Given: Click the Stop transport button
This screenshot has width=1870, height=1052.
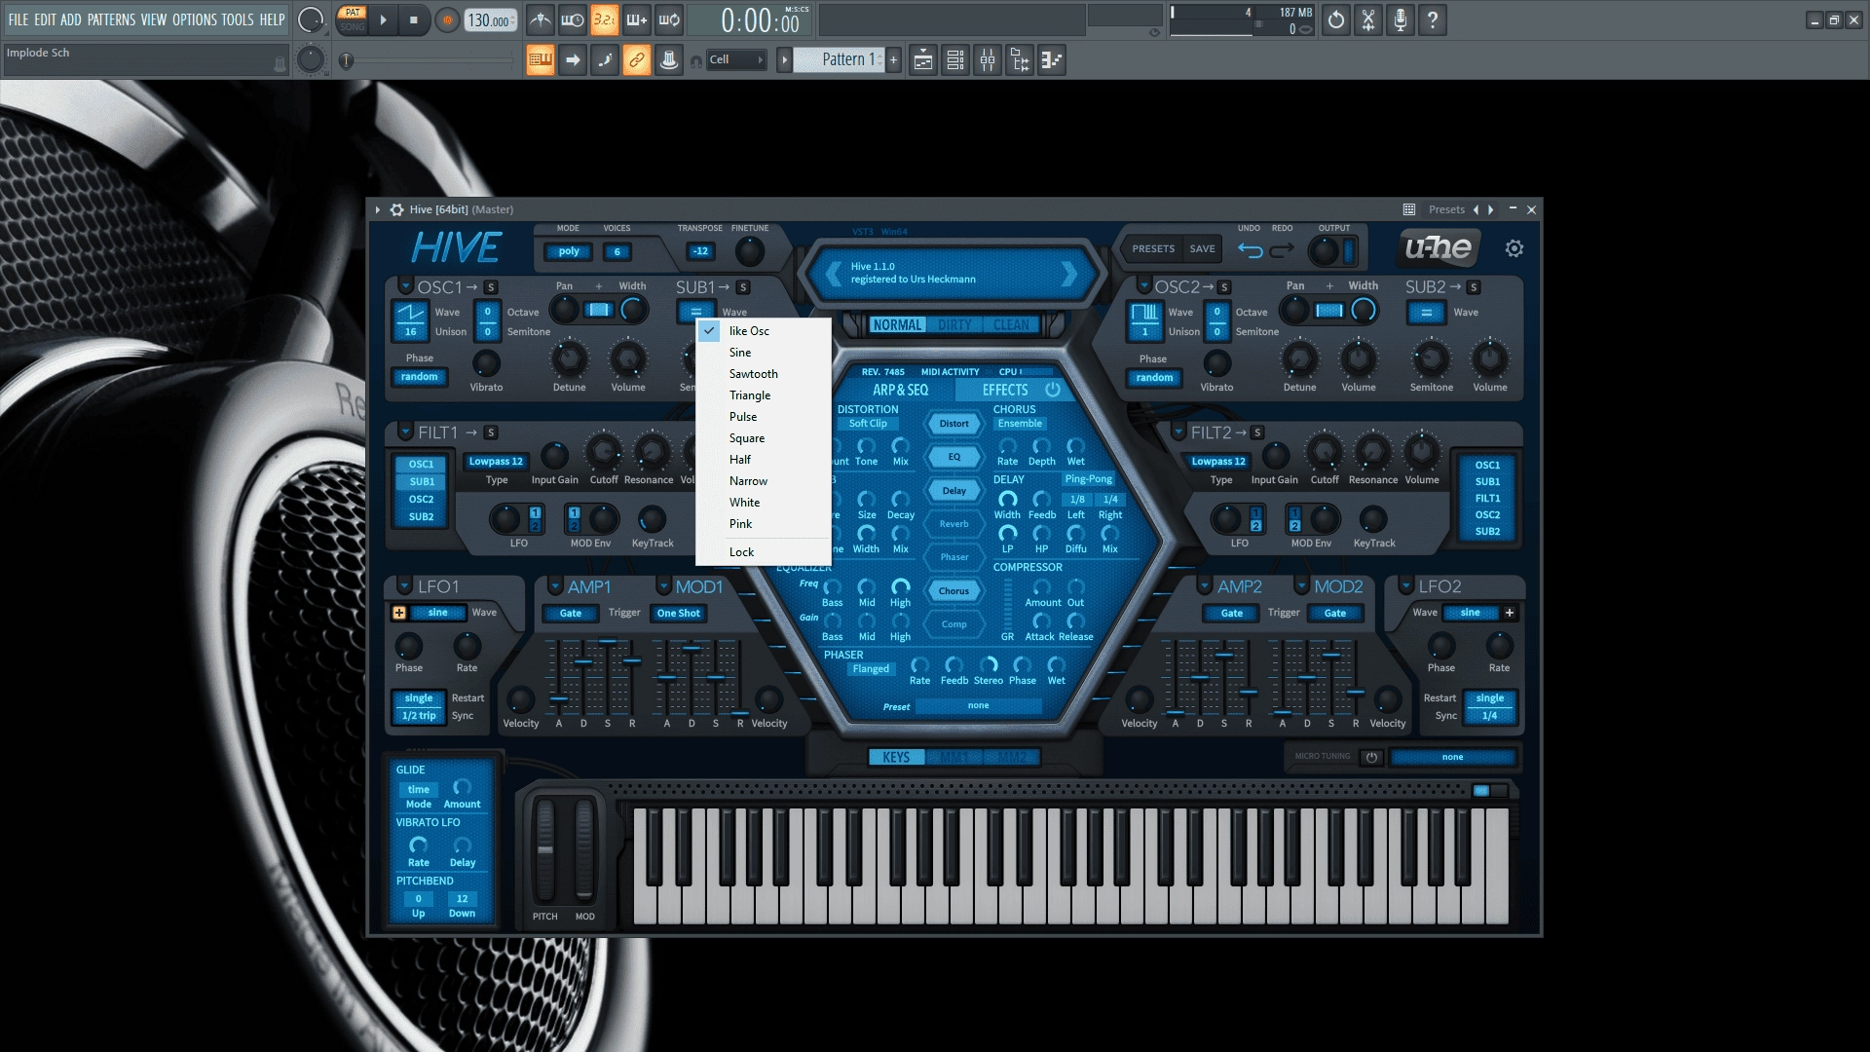Looking at the screenshot, I should (x=414, y=19).
